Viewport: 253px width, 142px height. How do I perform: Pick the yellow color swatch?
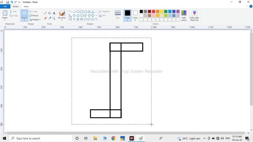[x=162, y=11]
